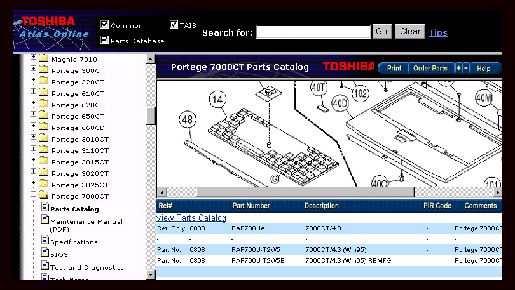The width and height of the screenshot is (515, 290).
Task: Expand the Magnia 7010 tree node
Action: (33, 57)
